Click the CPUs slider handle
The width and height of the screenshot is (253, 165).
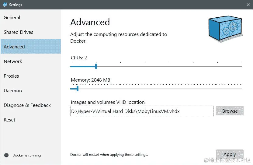96,66
